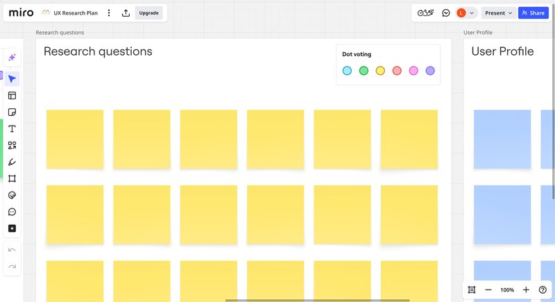Image resolution: width=555 pixels, height=302 pixels.
Task: Open collaboration activities toolbar icon
Action: click(x=425, y=13)
